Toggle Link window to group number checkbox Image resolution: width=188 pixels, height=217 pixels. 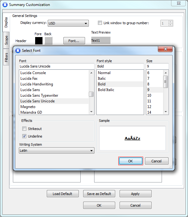click(100, 23)
